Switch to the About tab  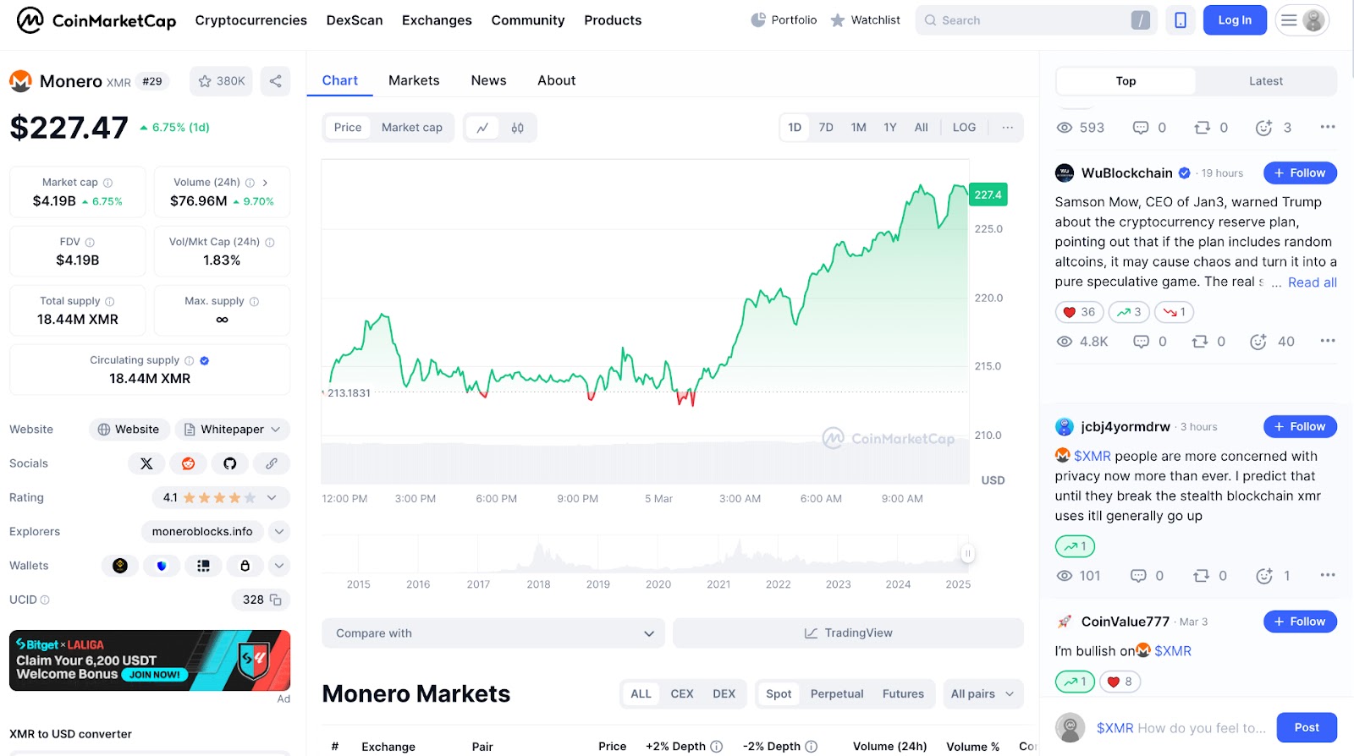click(x=556, y=80)
